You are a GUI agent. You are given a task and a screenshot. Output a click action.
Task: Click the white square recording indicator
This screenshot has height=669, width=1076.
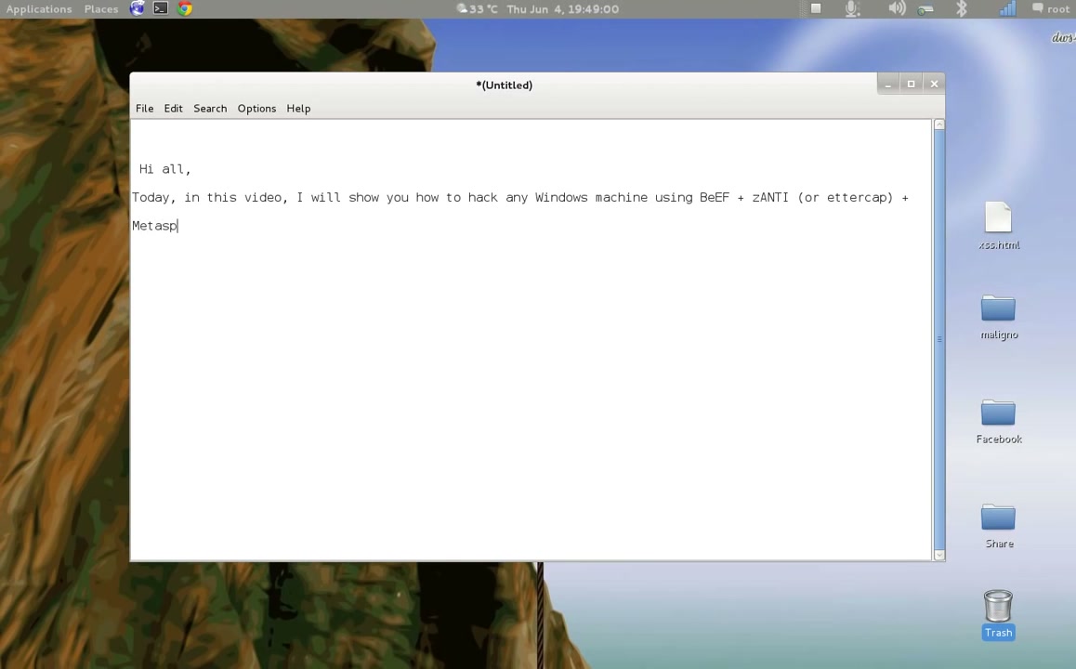tap(816, 8)
